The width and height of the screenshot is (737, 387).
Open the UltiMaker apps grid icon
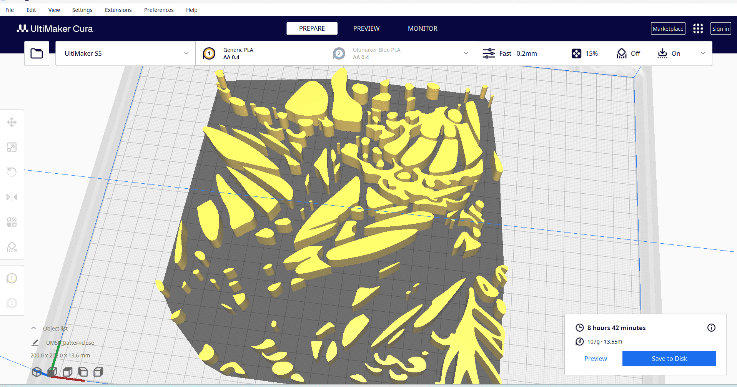698,29
